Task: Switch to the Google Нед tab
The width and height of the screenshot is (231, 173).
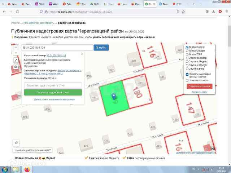Action: click(x=108, y=4)
